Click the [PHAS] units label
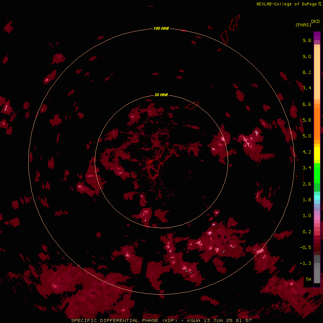 click(x=303, y=25)
